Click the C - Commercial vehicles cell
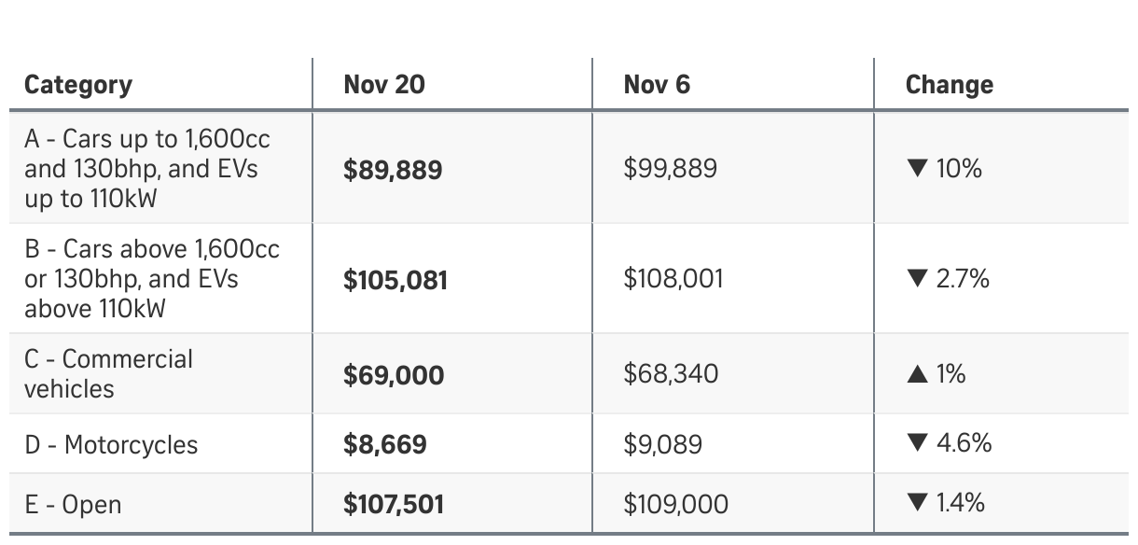1138x545 pixels. pyautogui.click(x=108, y=373)
